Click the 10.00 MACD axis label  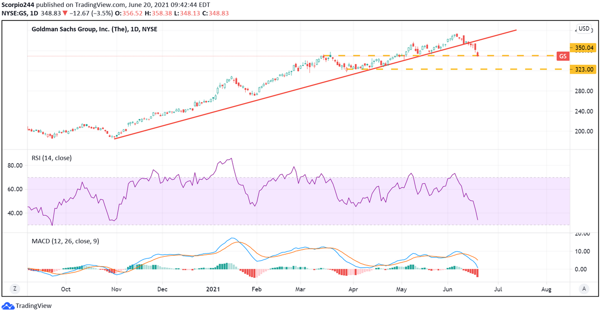pos(583,251)
